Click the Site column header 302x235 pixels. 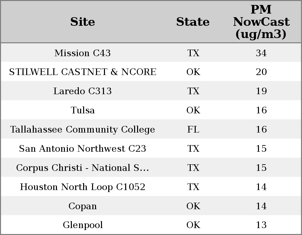(82, 22)
